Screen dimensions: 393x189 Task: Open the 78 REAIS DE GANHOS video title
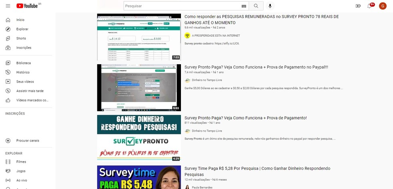pos(262,20)
